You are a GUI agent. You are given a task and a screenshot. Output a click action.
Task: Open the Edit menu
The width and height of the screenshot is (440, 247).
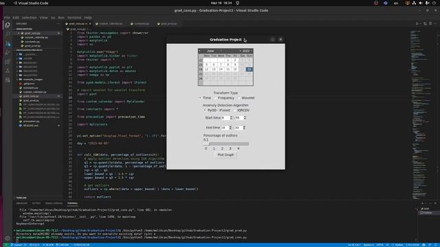point(16,17)
